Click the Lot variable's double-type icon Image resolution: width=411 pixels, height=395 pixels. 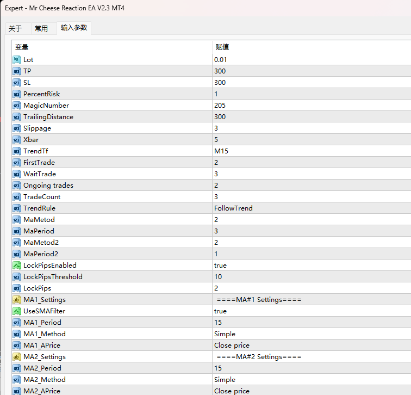coord(16,60)
